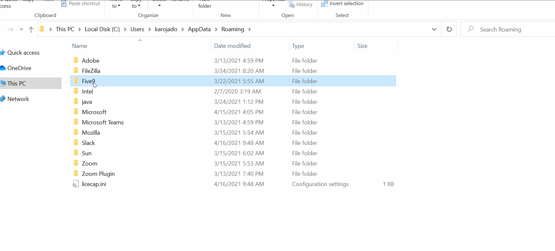Select the Mozilla folder name
Image resolution: width=555 pixels, height=251 pixels.
tap(91, 132)
